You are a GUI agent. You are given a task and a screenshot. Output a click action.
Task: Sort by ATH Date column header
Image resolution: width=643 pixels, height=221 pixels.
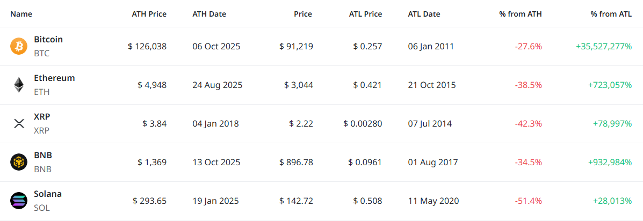(209, 14)
